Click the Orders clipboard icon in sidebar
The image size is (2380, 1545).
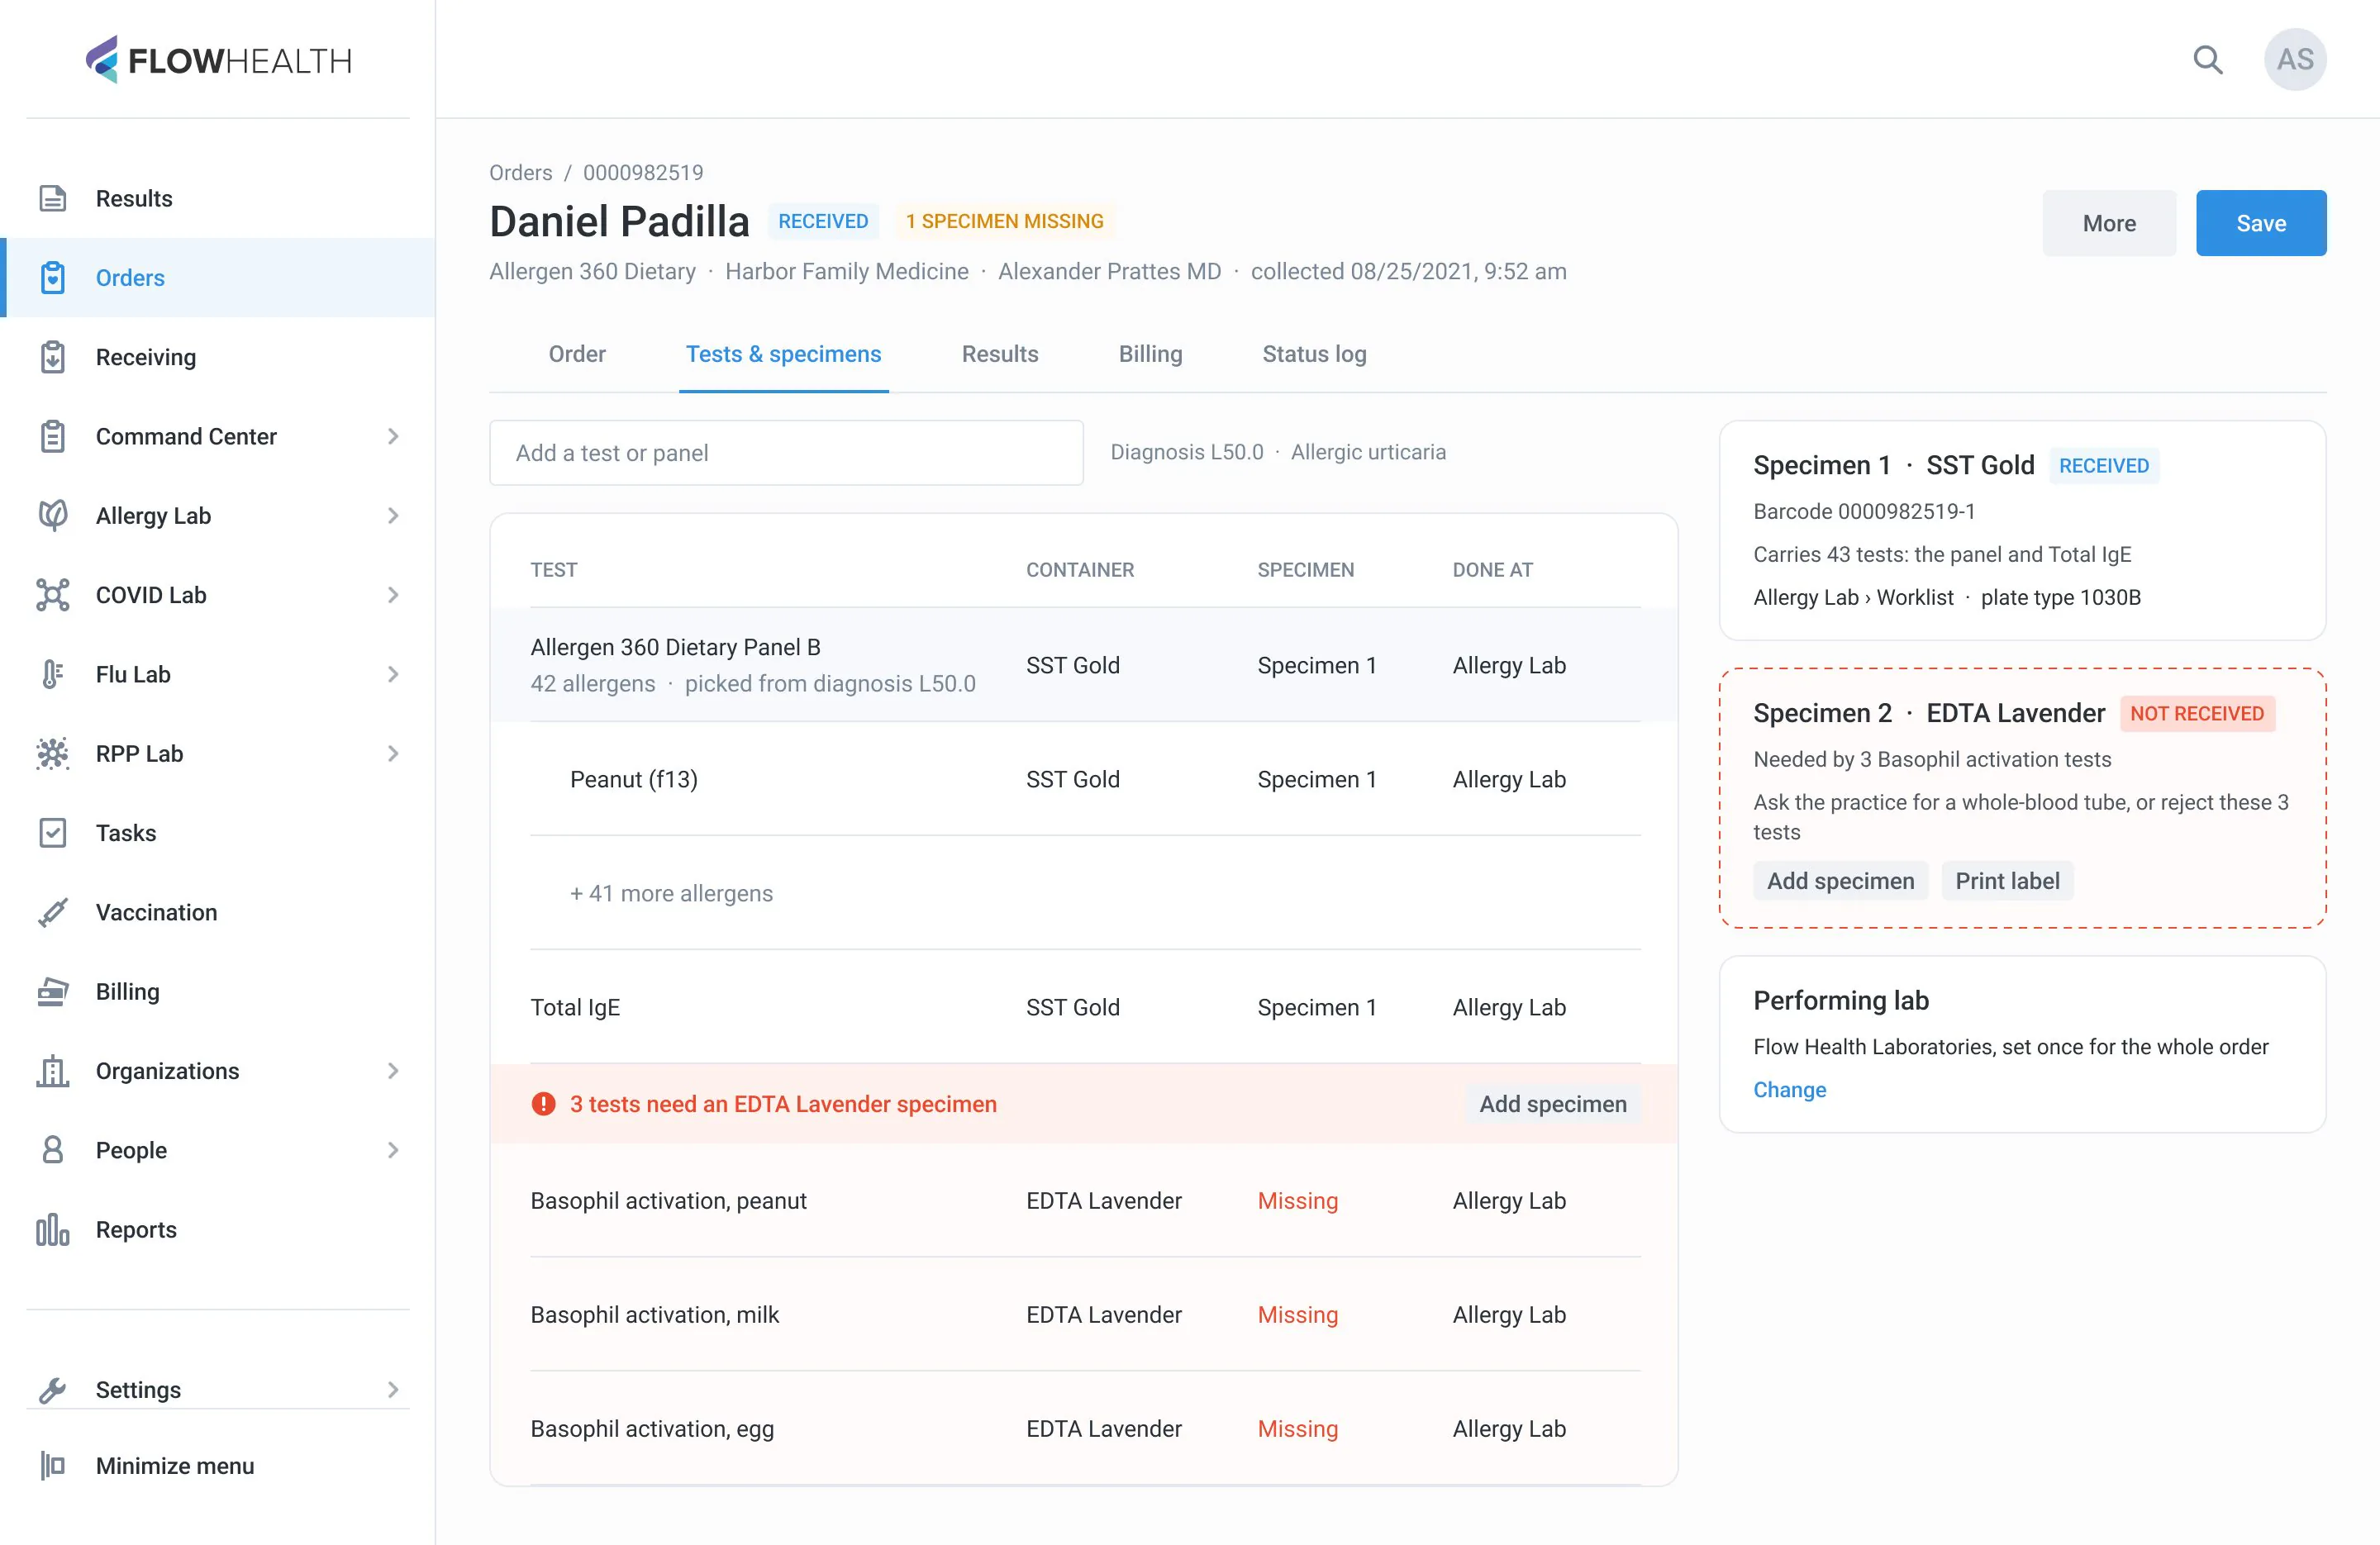click(52, 277)
